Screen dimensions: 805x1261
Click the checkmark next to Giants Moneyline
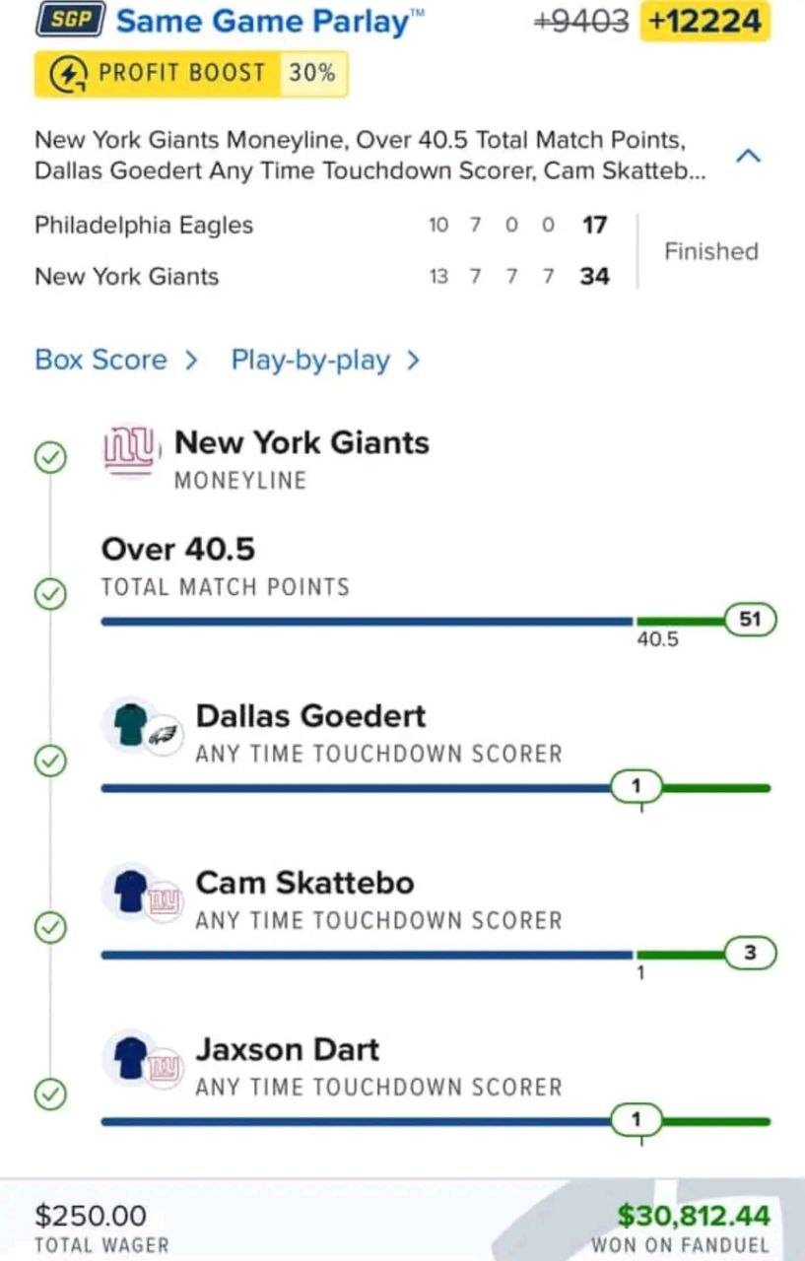[x=50, y=457]
